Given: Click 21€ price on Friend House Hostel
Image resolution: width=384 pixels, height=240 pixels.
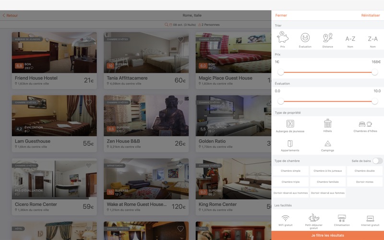Looking at the screenshot, I should click(89, 80).
